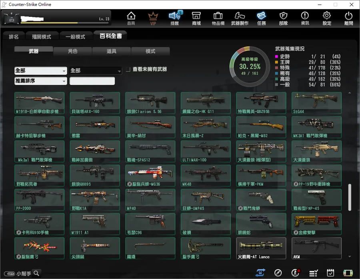The height and width of the screenshot is (279, 360).
Task: Open the 物品欄 inventory briefcase icon
Action: pyautogui.click(x=218, y=18)
